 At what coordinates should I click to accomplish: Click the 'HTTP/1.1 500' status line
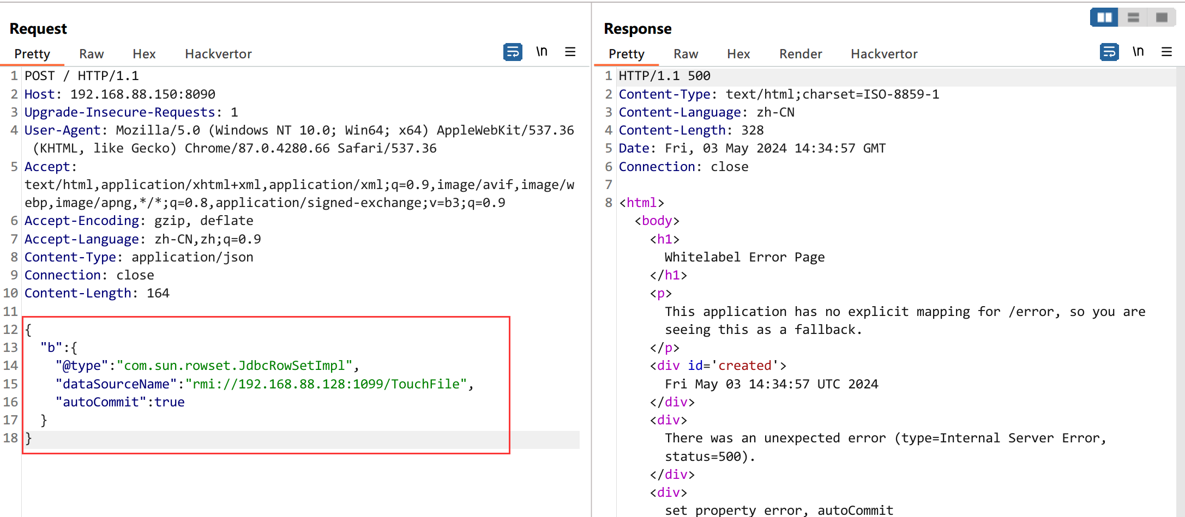click(x=665, y=76)
